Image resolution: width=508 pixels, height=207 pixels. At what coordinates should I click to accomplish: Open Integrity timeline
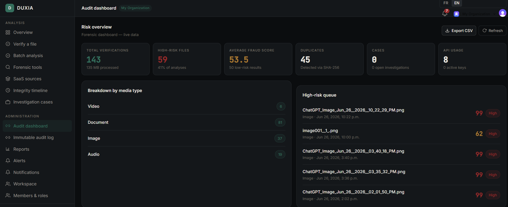[x=37, y=90]
